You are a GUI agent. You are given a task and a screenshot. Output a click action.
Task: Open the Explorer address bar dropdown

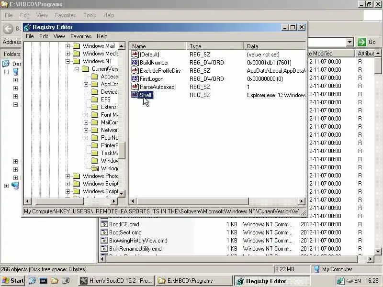[x=350, y=42]
